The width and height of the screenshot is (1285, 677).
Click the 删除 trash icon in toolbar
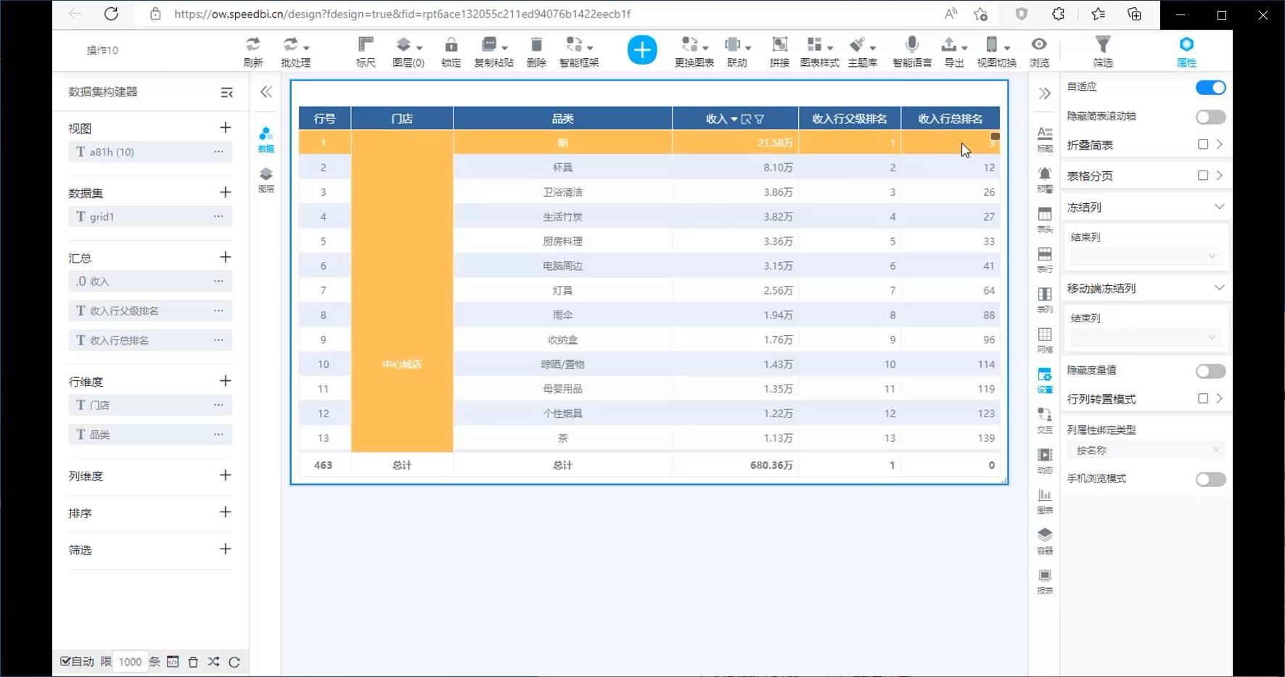[536, 45]
